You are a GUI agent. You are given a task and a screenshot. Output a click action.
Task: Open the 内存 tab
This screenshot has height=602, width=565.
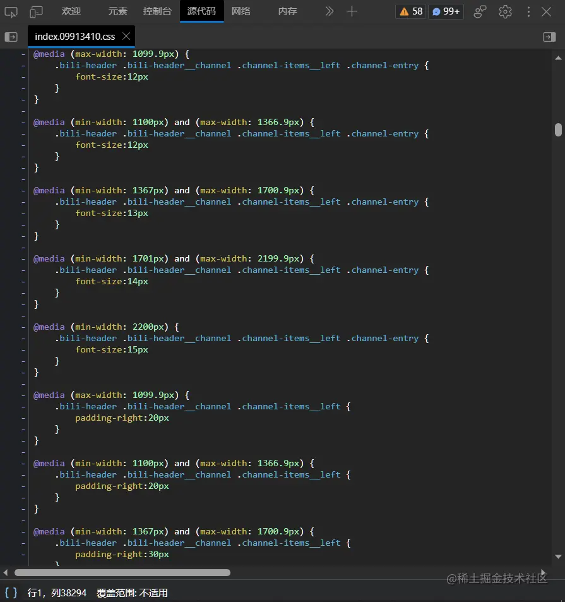click(288, 11)
